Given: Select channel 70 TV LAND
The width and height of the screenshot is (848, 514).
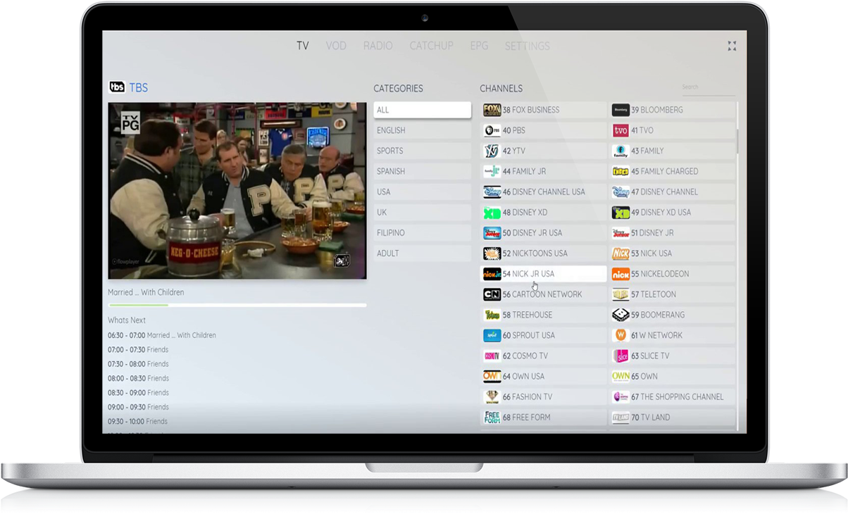Looking at the screenshot, I should tap(673, 417).
